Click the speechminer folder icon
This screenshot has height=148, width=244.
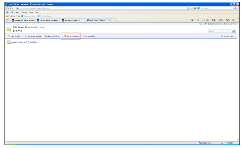click(x=9, y=42)
